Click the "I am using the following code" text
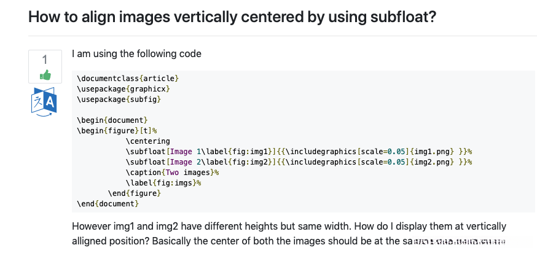Image resolution: width=537 pixels, height=253 pixels. (136, 53)
